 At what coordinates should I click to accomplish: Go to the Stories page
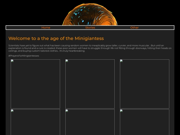[90, 28]
